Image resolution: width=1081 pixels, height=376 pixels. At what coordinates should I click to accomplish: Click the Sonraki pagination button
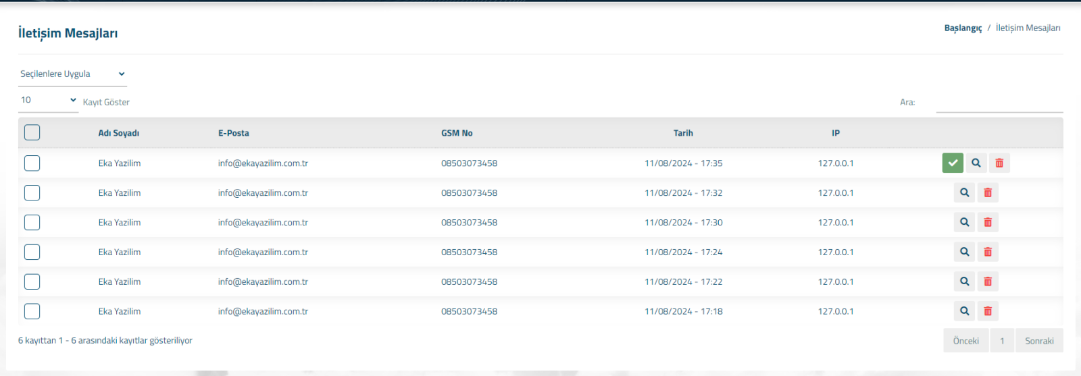1039,341
